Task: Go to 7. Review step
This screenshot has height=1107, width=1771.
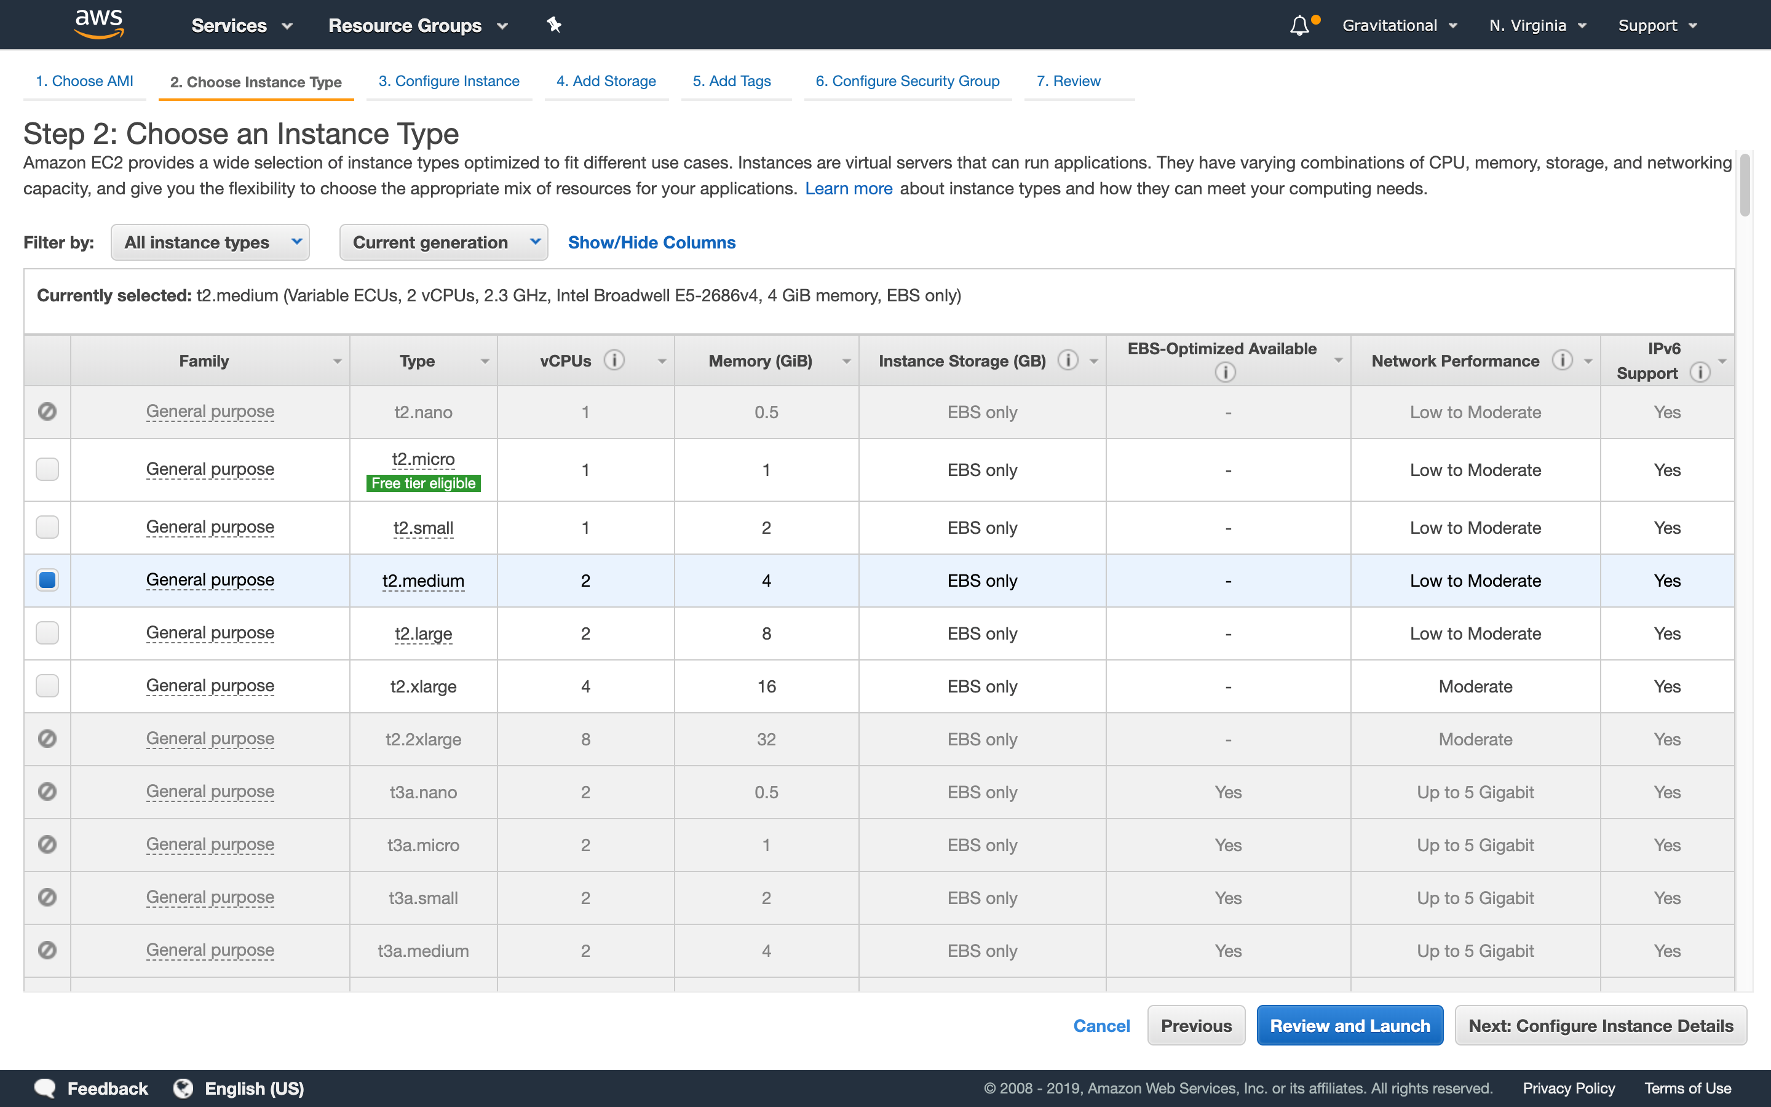Action: pyautogui.click(x=1069, y=81)
